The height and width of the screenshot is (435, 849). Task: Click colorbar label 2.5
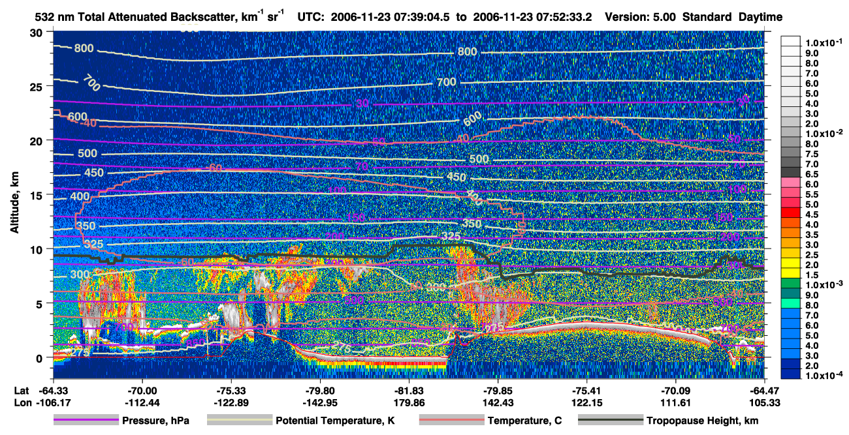click(x=813, y=255)
